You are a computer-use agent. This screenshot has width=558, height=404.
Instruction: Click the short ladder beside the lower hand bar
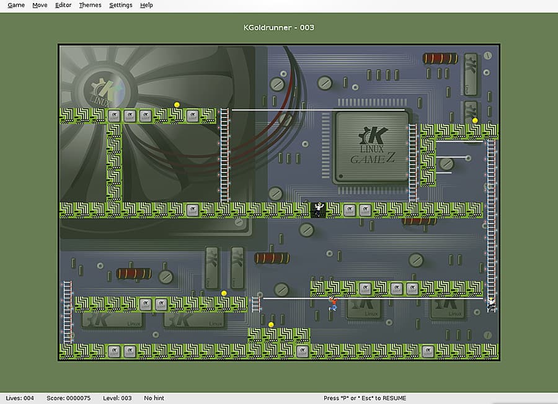[x=256, y=304]
